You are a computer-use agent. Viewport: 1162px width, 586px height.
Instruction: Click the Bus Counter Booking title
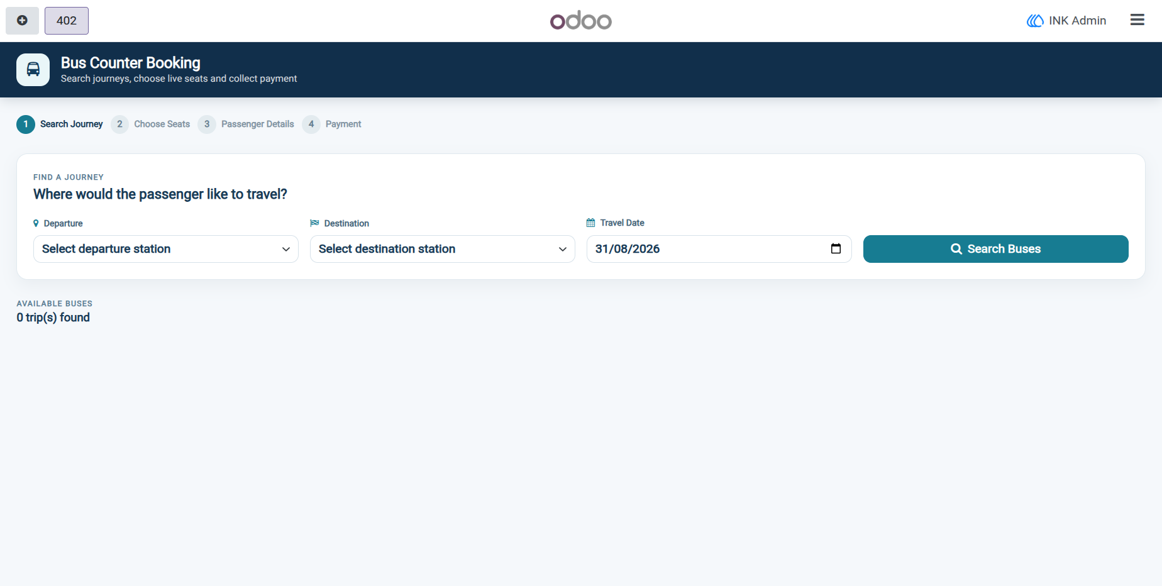tap(131, 63)
